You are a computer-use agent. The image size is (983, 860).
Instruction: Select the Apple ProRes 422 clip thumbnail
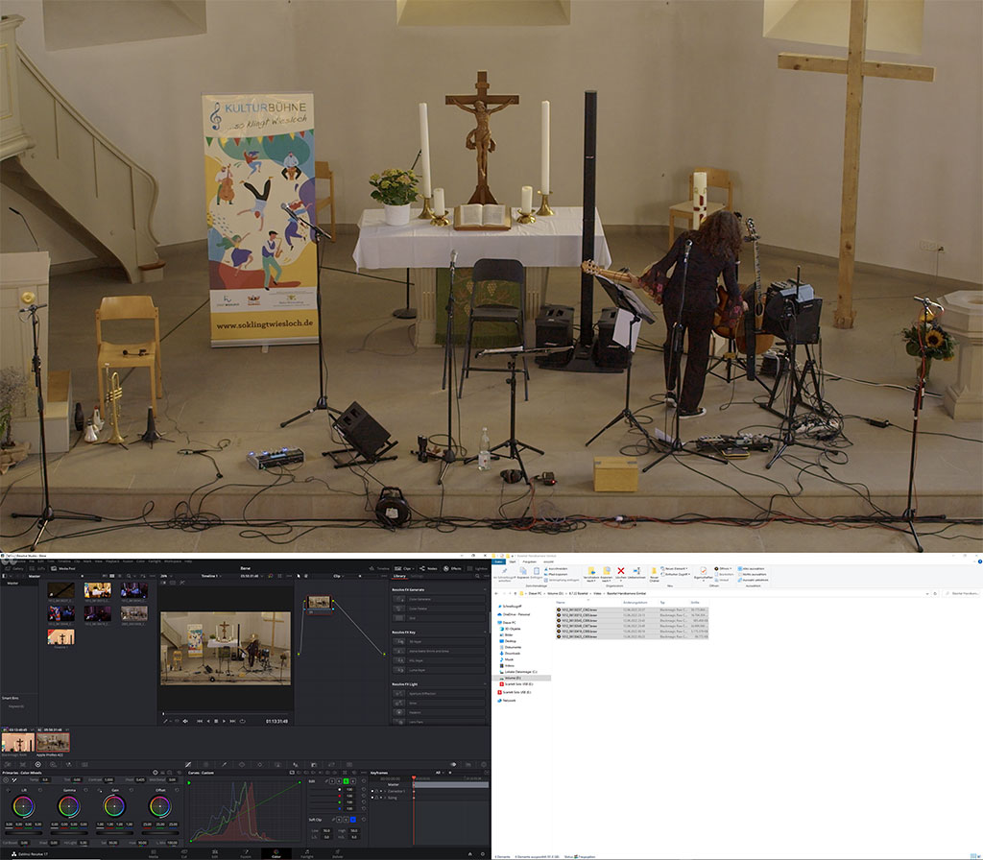click(x=53, y=741)
